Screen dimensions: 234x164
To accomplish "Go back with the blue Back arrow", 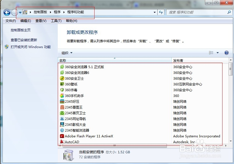I will (7, 12).
